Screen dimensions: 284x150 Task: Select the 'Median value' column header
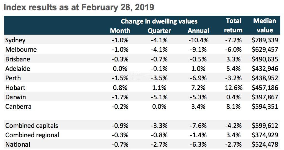pyautogui.click(x=265, y=25)
